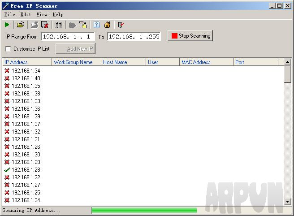The width and height of the screenshot is (294, 216).
Task: Click the list scrollbar down arrow
Action: coord(287,202)
